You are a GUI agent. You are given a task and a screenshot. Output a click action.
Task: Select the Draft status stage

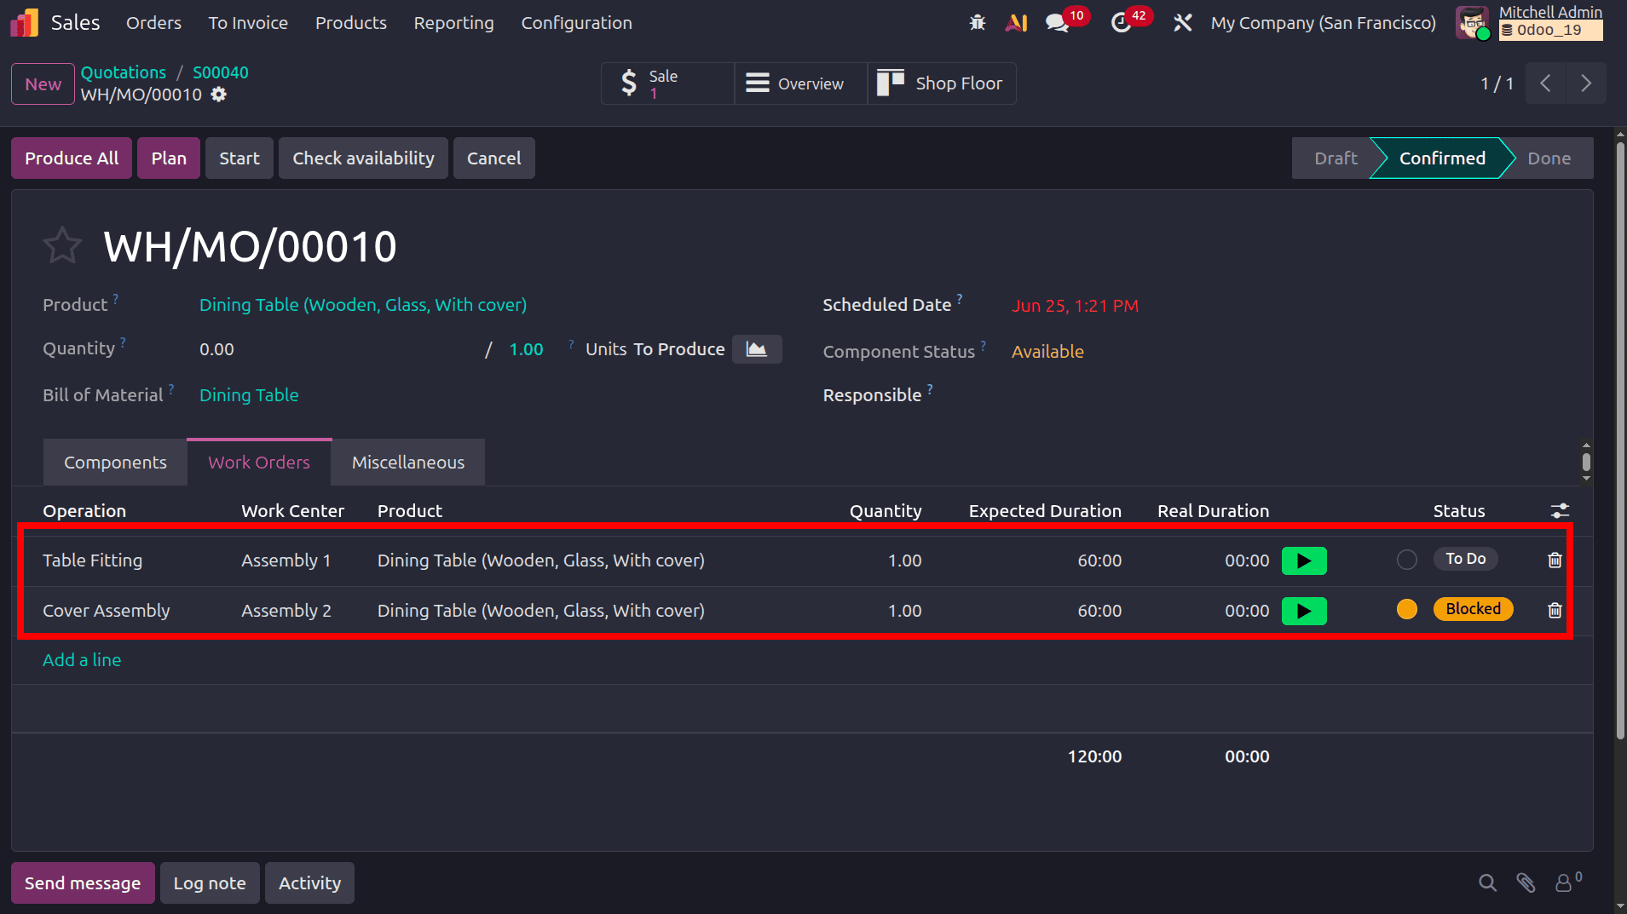[1335, 158]
